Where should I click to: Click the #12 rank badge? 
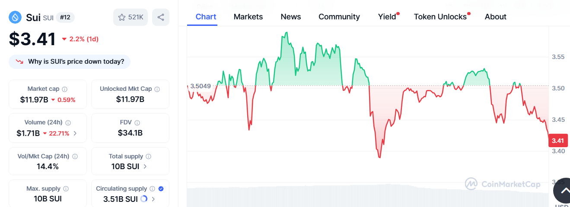(x=65, y=18)
